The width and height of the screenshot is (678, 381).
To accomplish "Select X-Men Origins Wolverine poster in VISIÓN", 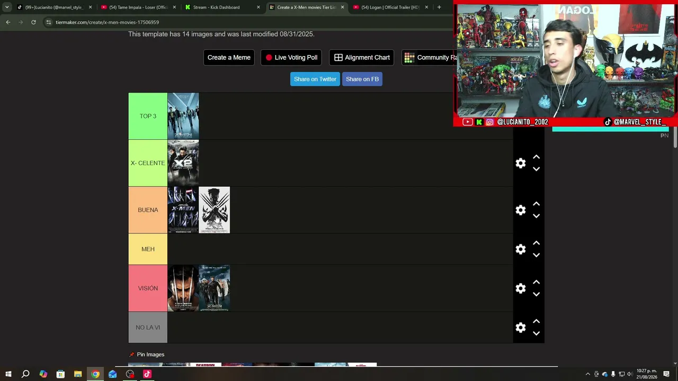I will 183,288.
